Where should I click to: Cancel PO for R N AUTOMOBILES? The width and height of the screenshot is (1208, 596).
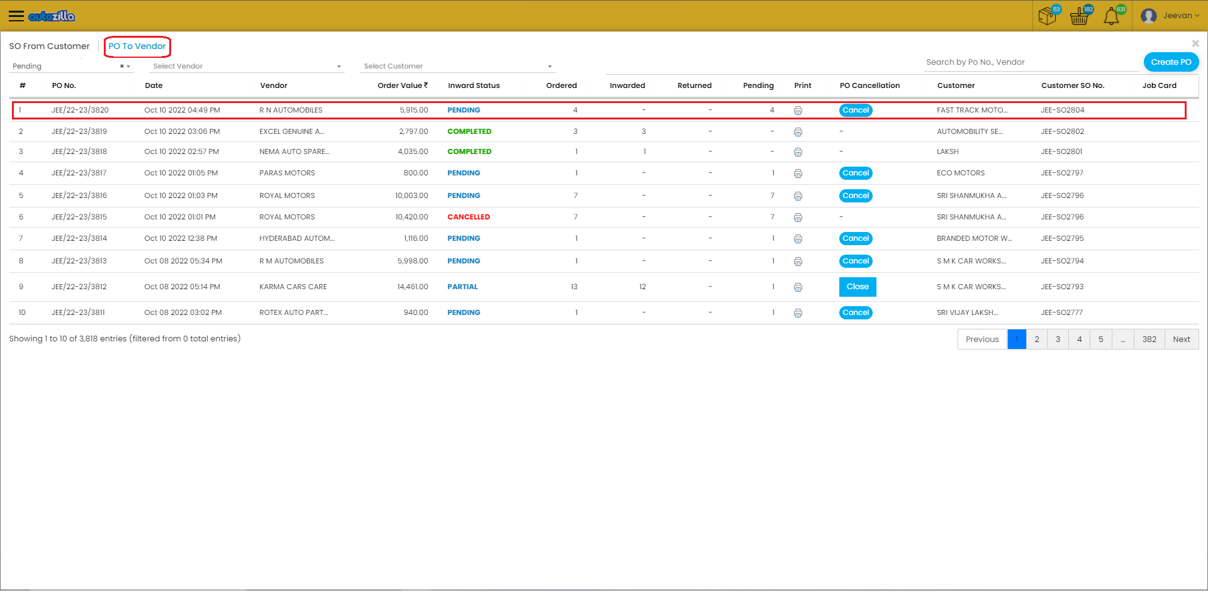pos(856,110)
